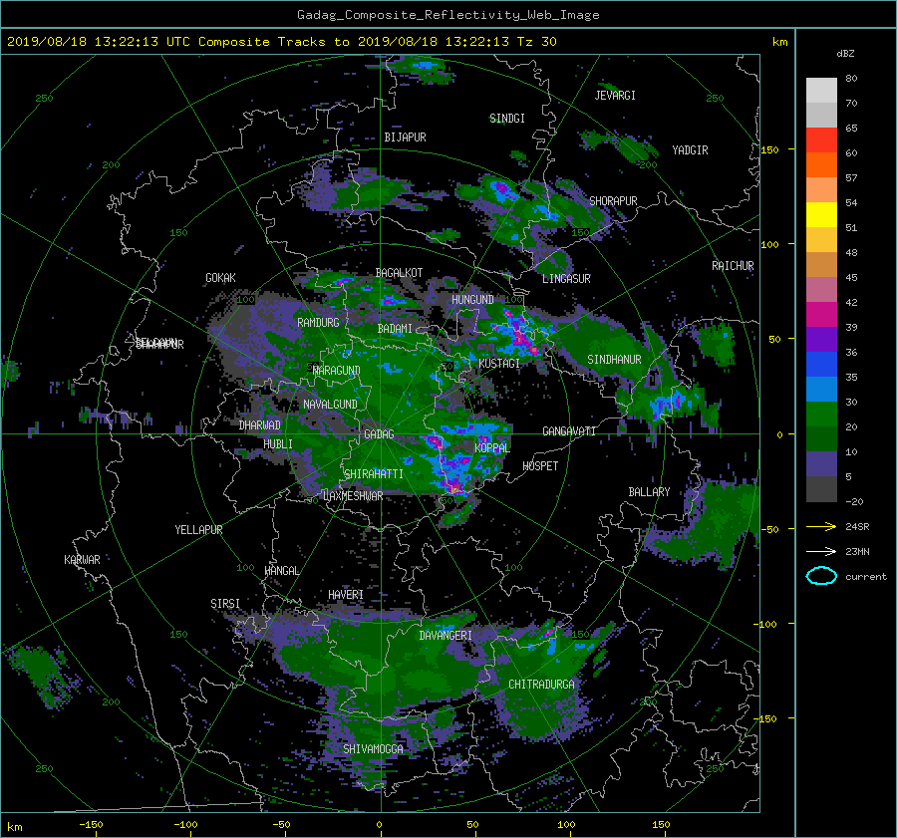
Task: Click the intense echo south of KOPPAL
Action: coord(453,487)
